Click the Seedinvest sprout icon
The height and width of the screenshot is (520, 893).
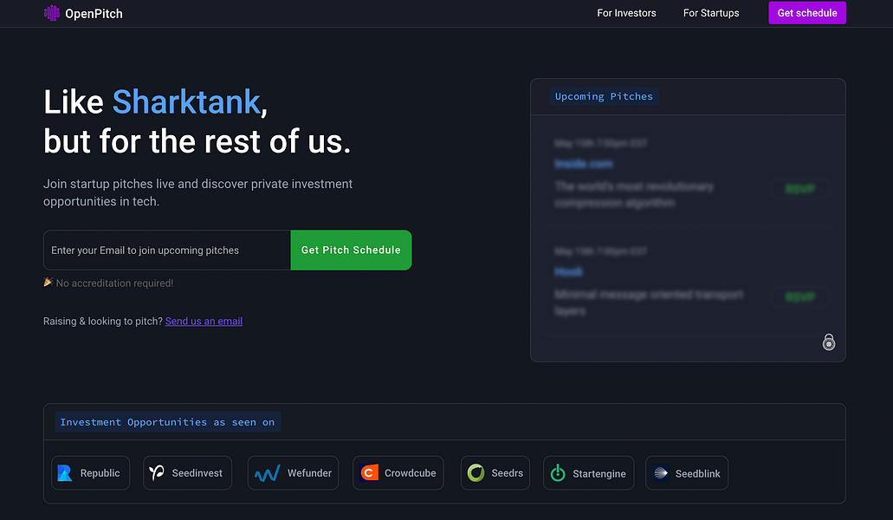[157, 472]
